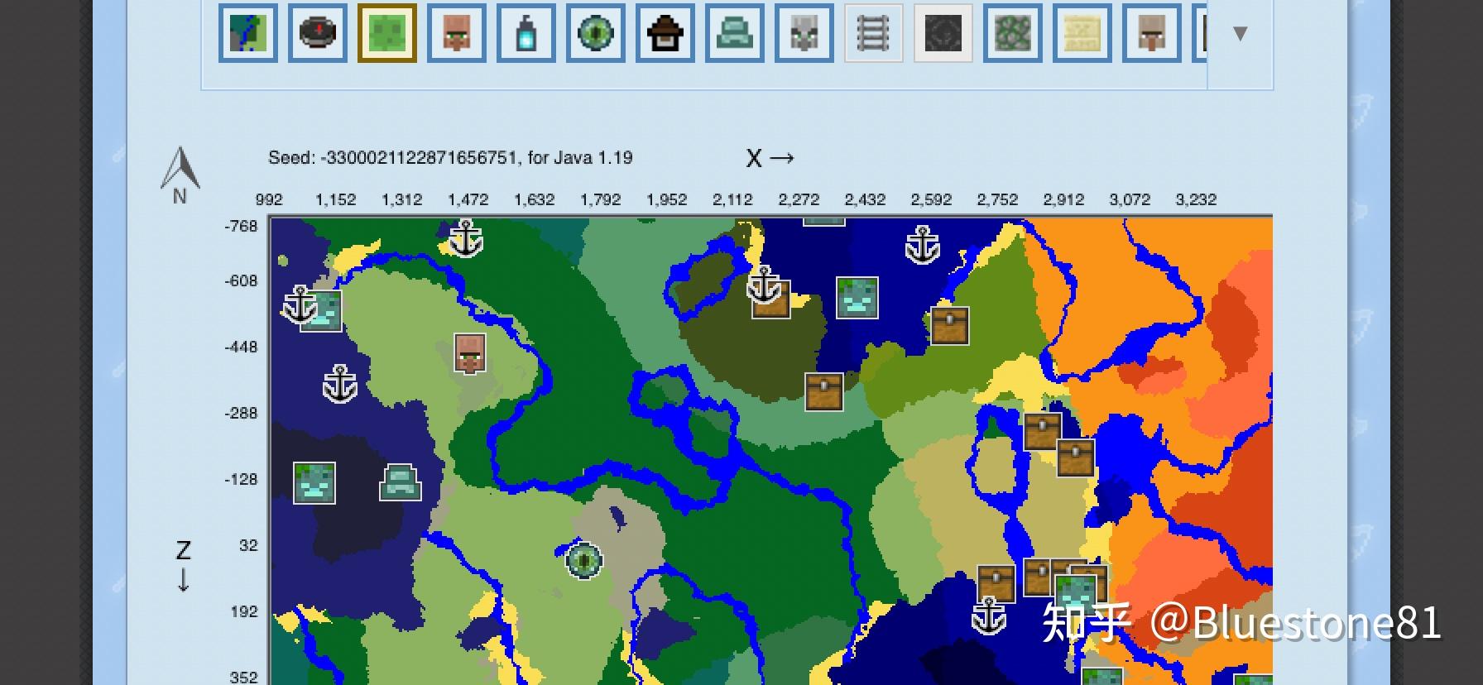Screen dimensions: 1483x685
Task: Click the Z axis label -288
Action: pyautogui.click(x=241, y=413)
